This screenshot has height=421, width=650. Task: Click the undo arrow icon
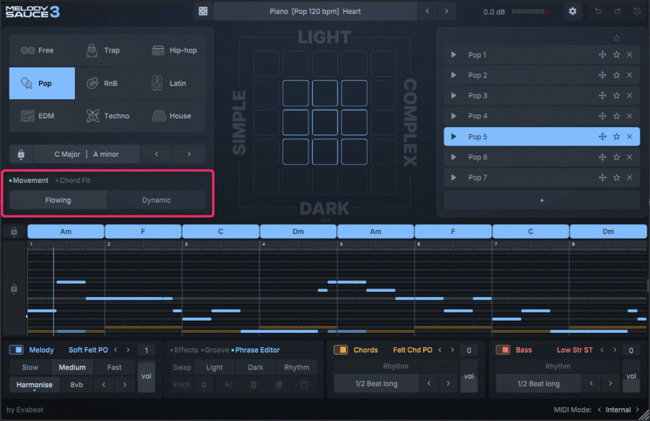tap(597, 11)
